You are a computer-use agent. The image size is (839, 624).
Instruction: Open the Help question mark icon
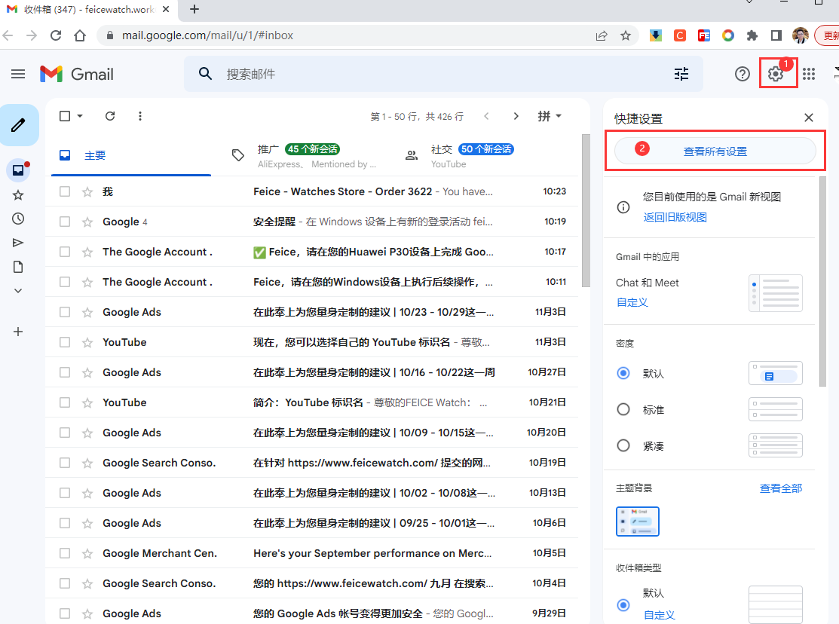[x=743, y=74]
